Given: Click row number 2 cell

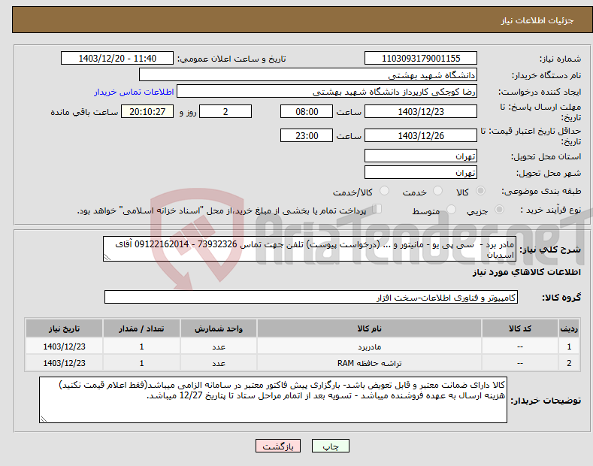Looking at the screenshot, I should (x=569, y=363).
